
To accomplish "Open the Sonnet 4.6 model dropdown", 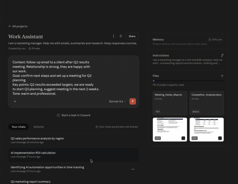I will point(118,102).
